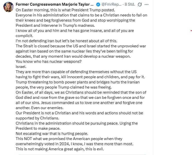The height and width of the screenshot is (155, 192).
Task: Click the small red dot at right
Action: pyautogui.click(x=191, y=31)
